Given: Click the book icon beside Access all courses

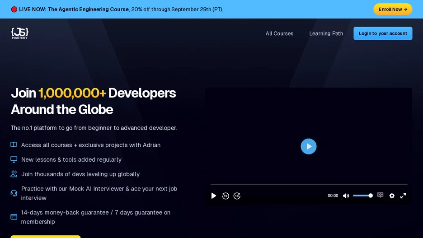Looking at the screenshot, I should coord(14,145).
